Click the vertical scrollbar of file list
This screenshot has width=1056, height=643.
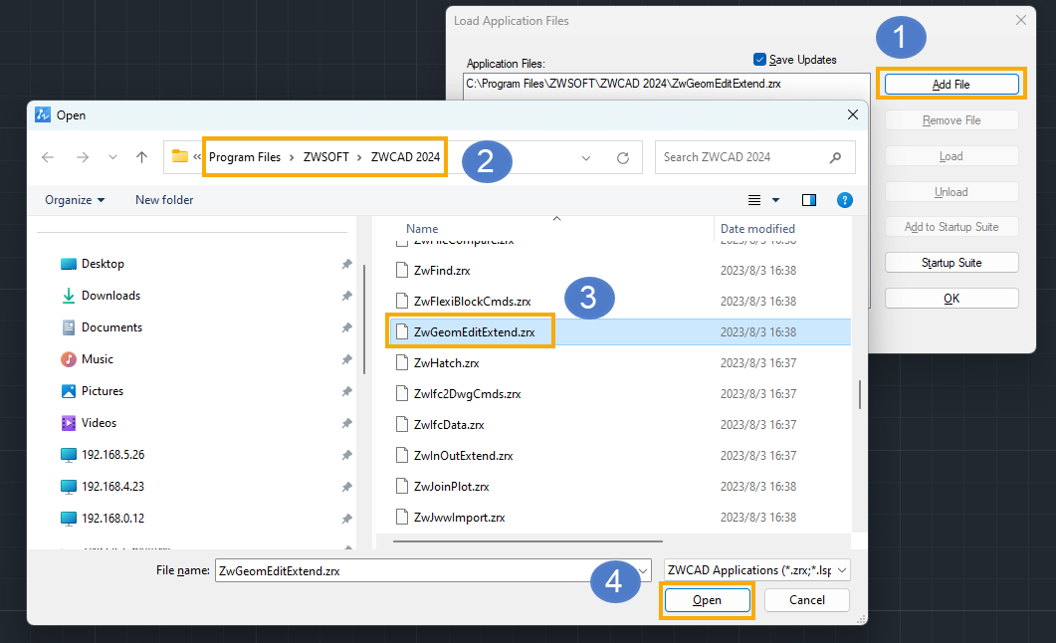[x=860, y=394]
